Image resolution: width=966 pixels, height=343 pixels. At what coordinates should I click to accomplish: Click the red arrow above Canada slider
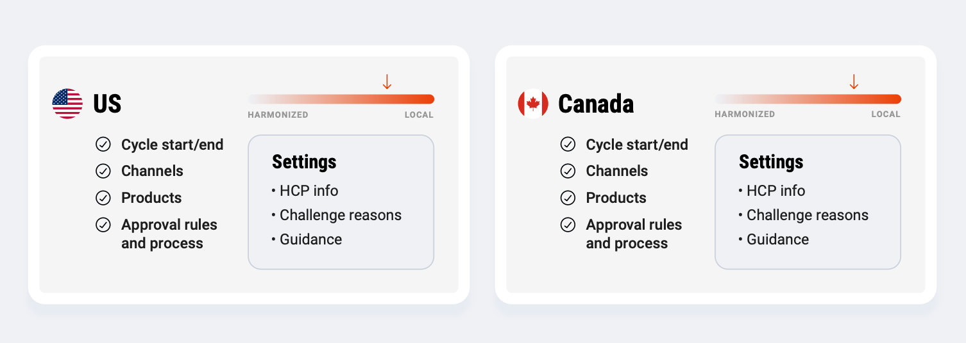(854, 81)
